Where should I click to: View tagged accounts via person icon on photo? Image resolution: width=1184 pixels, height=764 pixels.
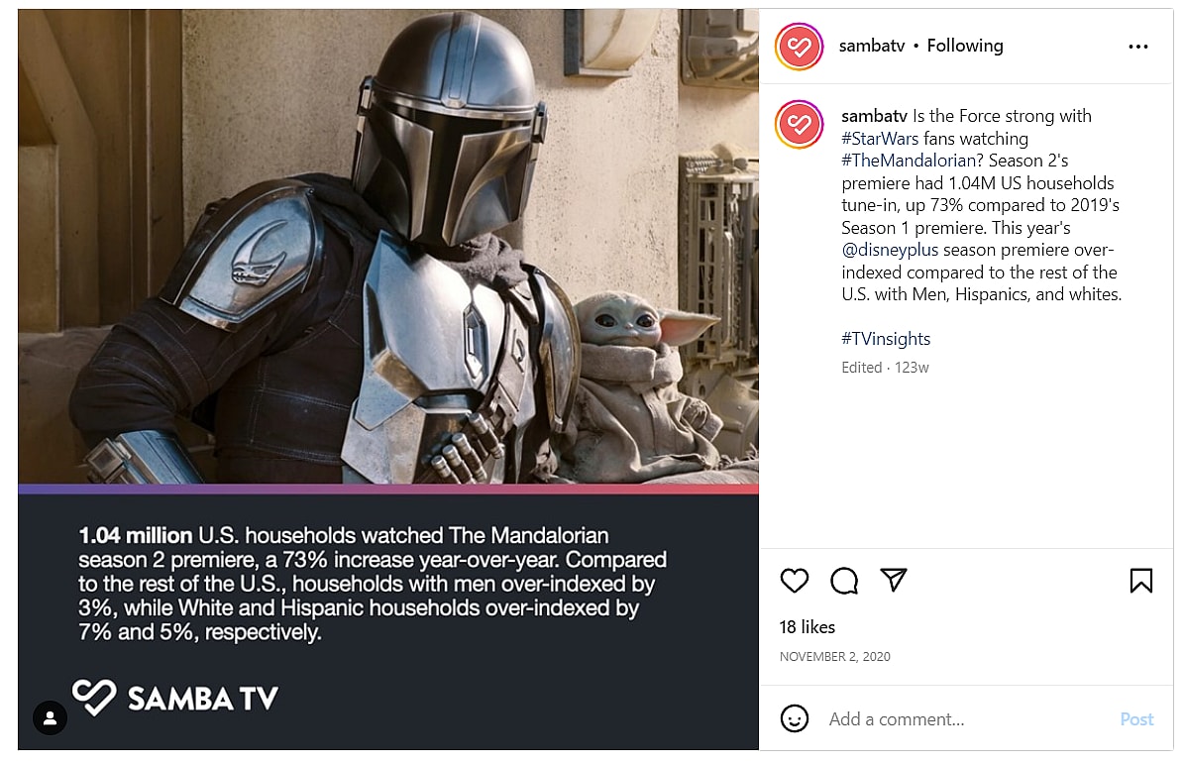click(50, 718)
